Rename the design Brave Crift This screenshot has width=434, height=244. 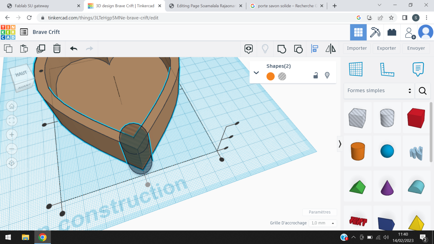46,32
